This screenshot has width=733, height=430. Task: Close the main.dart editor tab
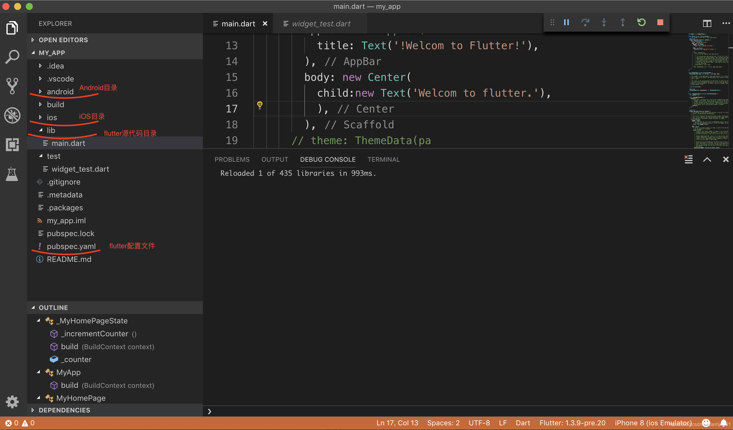[265, 23]
